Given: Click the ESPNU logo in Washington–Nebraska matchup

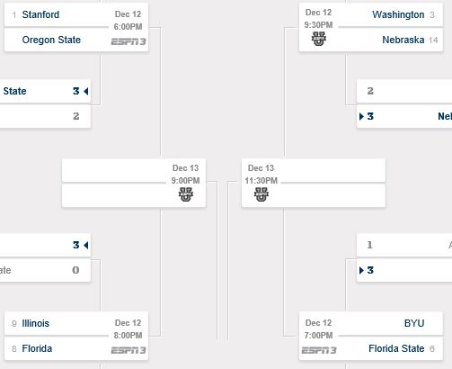Looking at the screenshot, I should click(319, 39).
